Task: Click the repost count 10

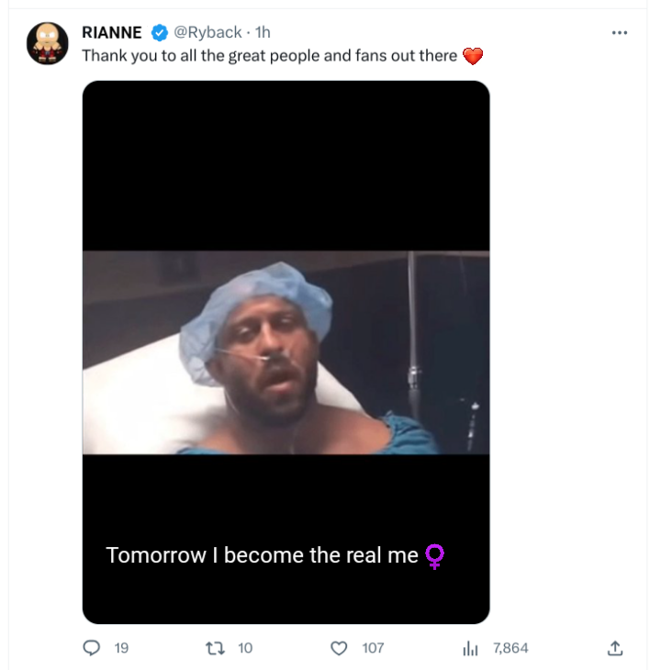Action: [245, 648]
